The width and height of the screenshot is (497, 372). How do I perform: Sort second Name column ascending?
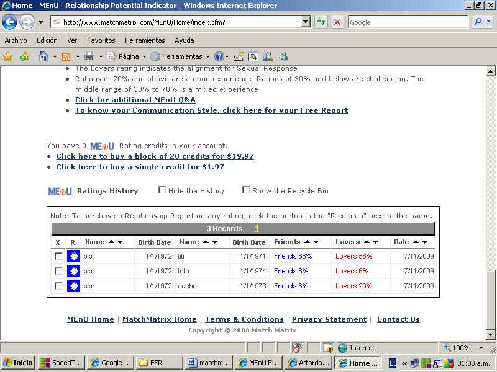[x=206, y=242]
